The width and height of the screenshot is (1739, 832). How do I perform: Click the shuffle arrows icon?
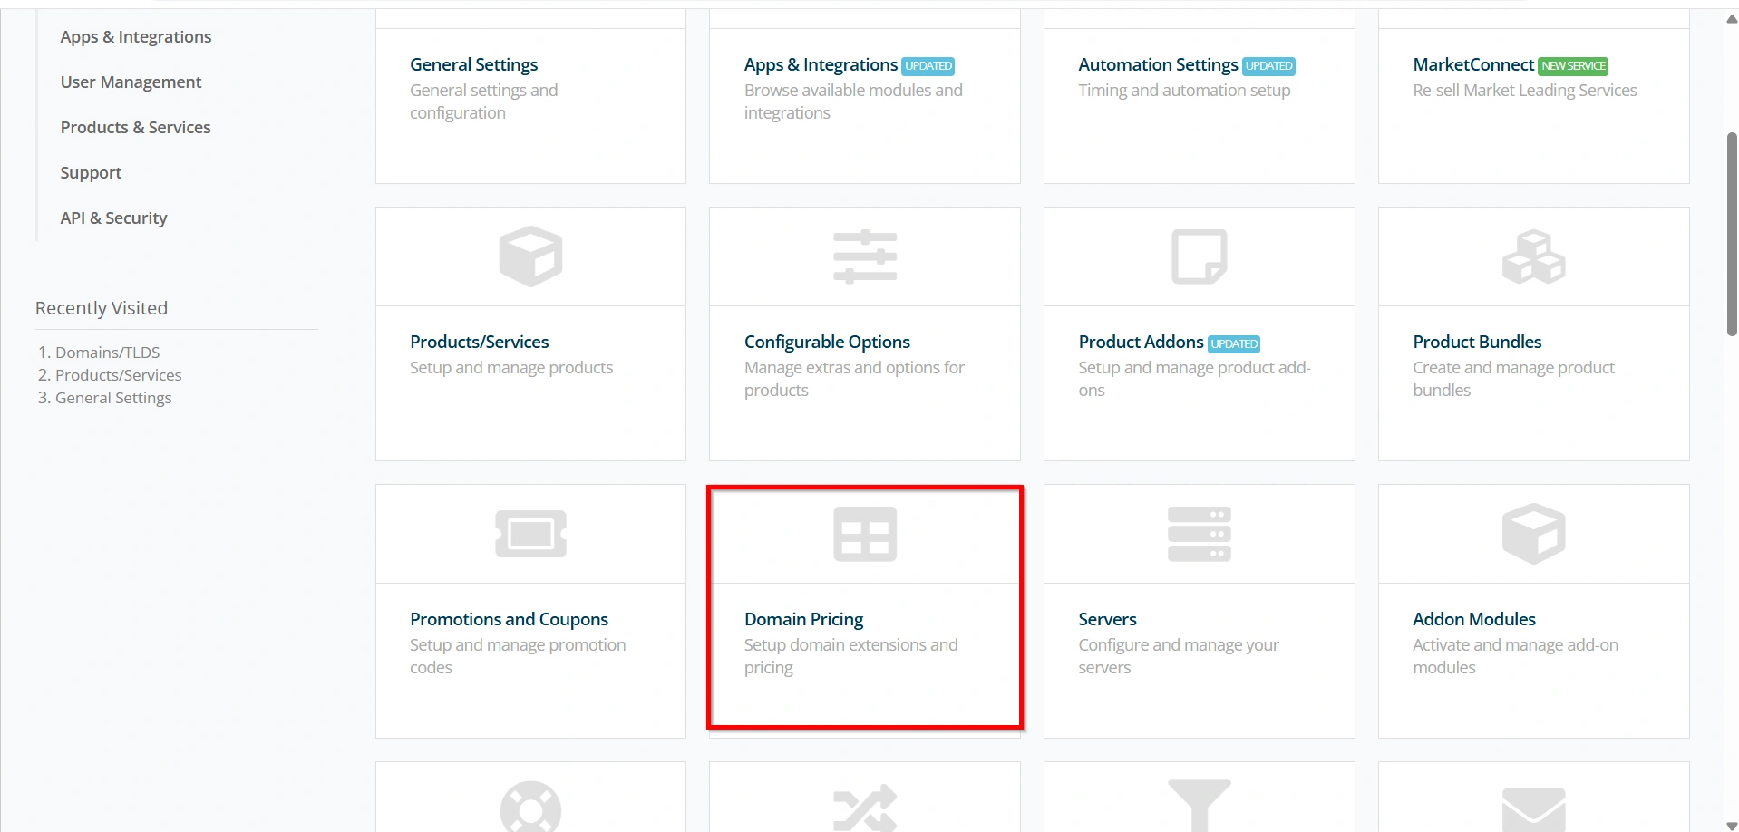[865, 808]
